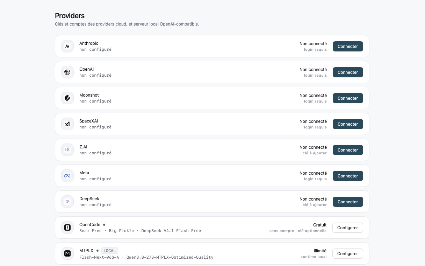This screenshot has width=425, height=266.
Task: Click the Moonshot provider logo icon
Action: 67,98
